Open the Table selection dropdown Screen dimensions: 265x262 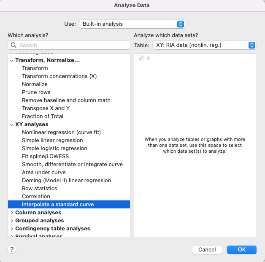204,45
